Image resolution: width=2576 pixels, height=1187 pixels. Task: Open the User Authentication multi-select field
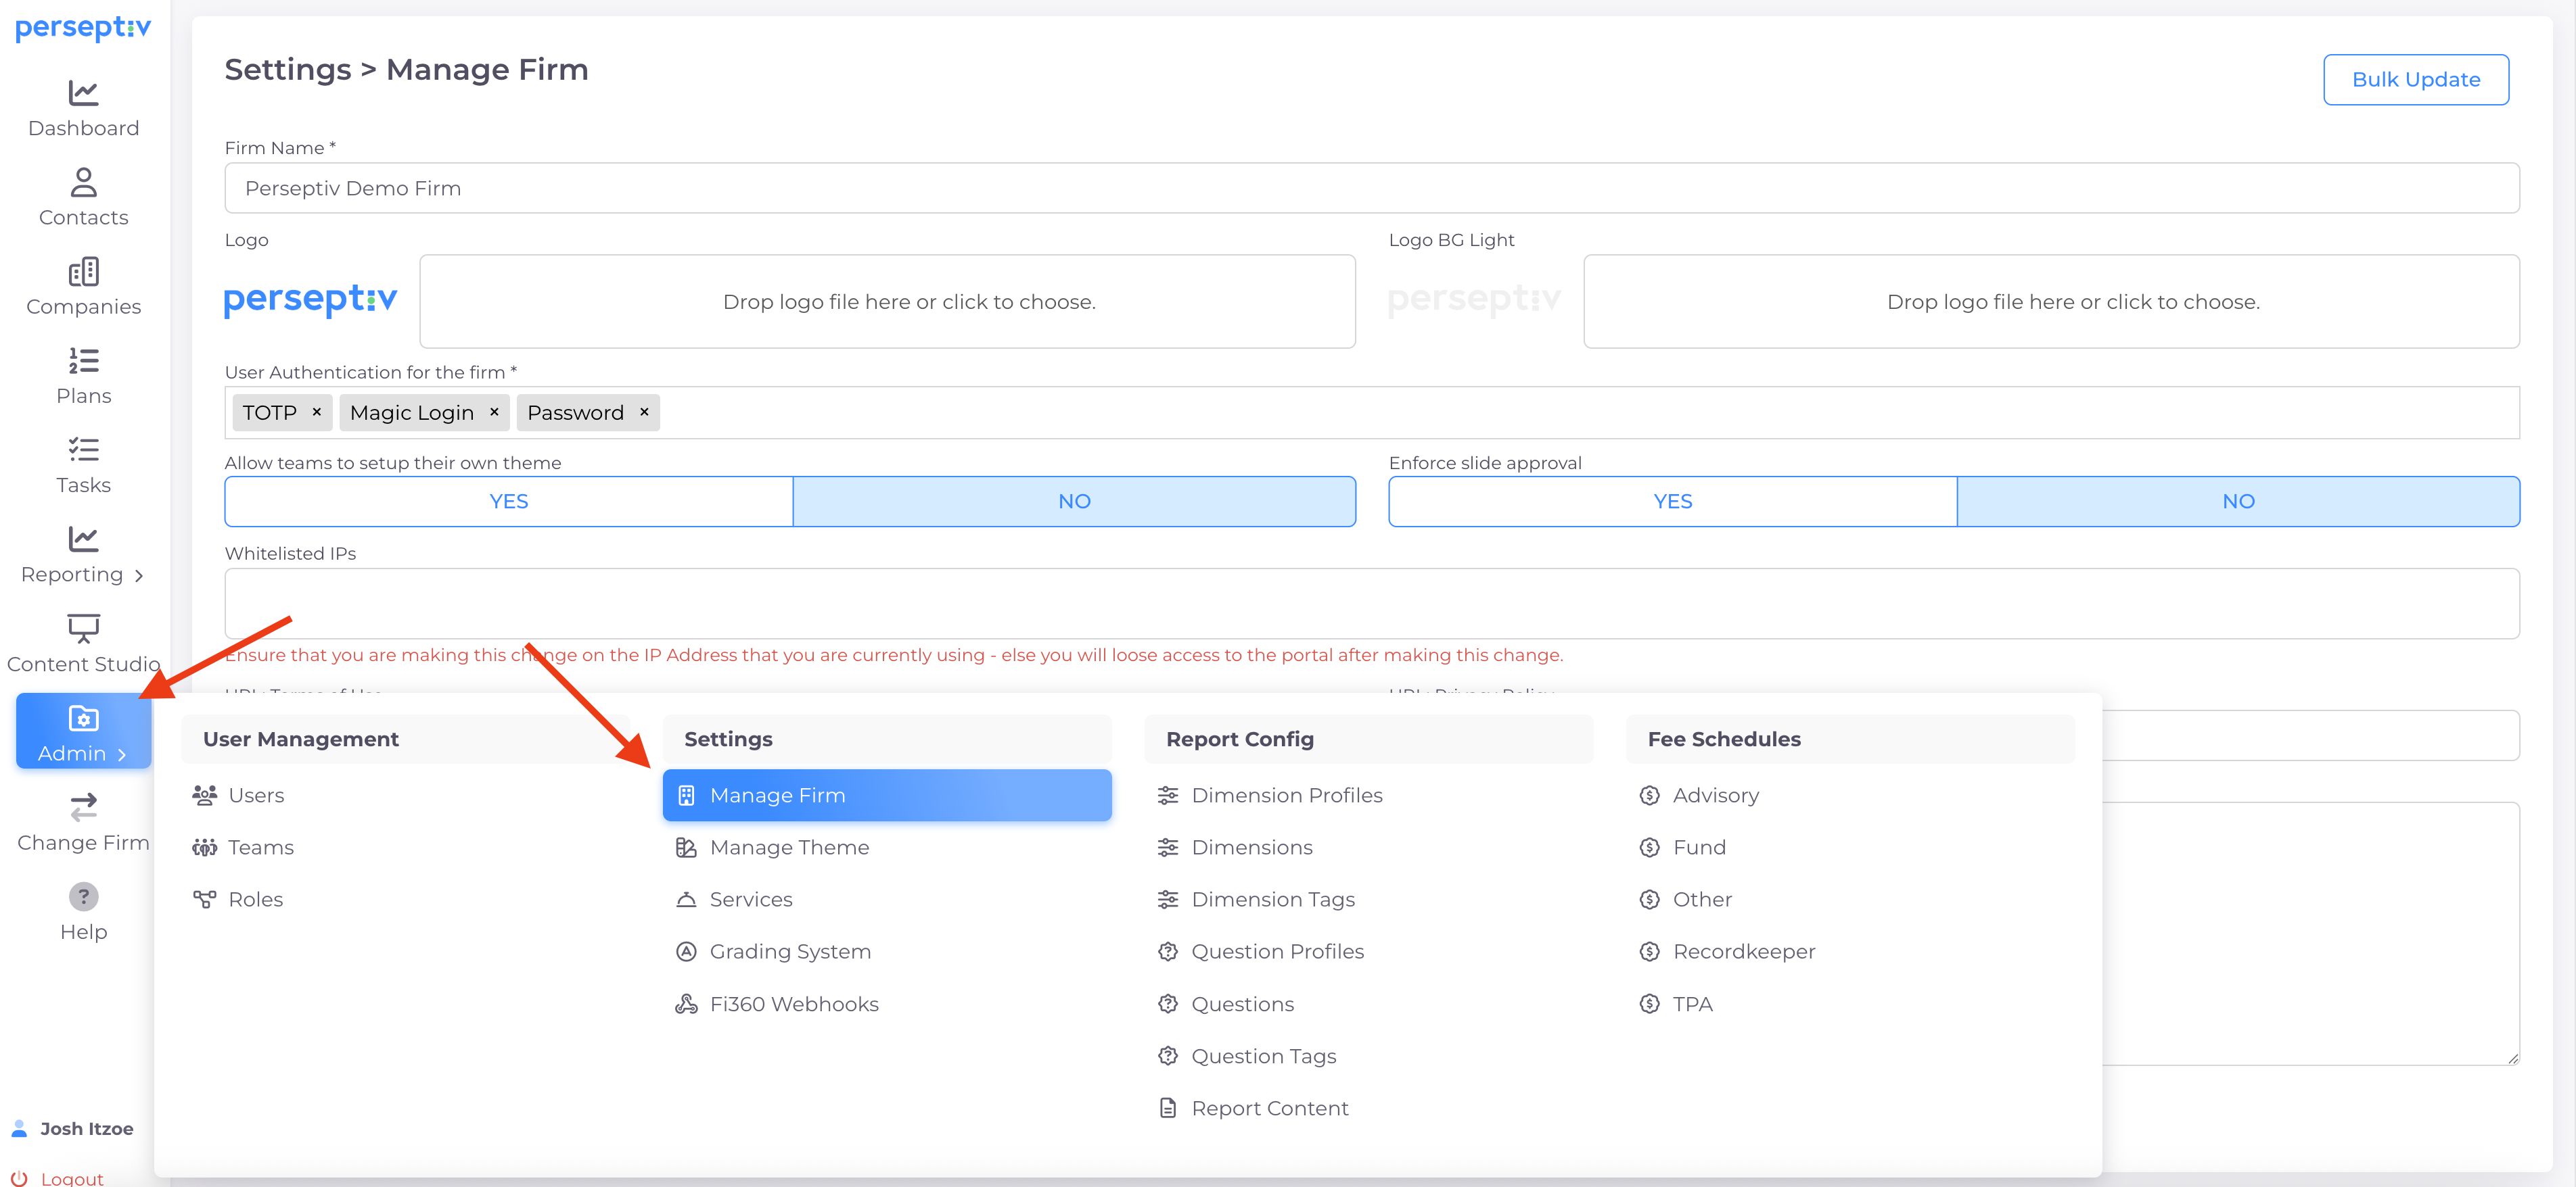tap(1500, 412)
